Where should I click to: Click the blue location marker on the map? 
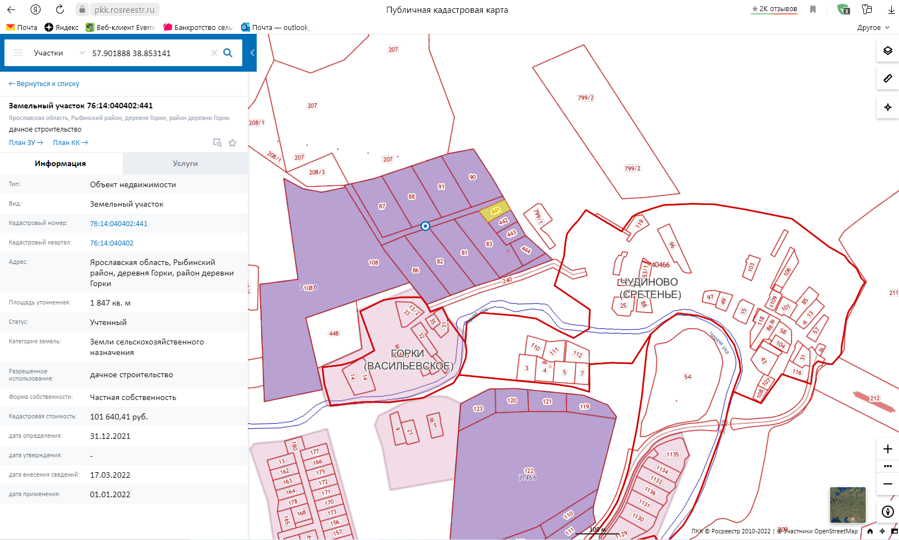coord(425,226)
